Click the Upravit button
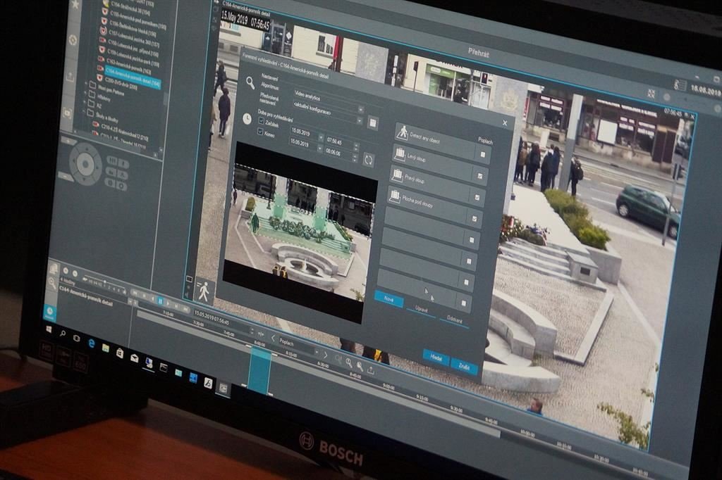722x480 pixels. point(421,310)
